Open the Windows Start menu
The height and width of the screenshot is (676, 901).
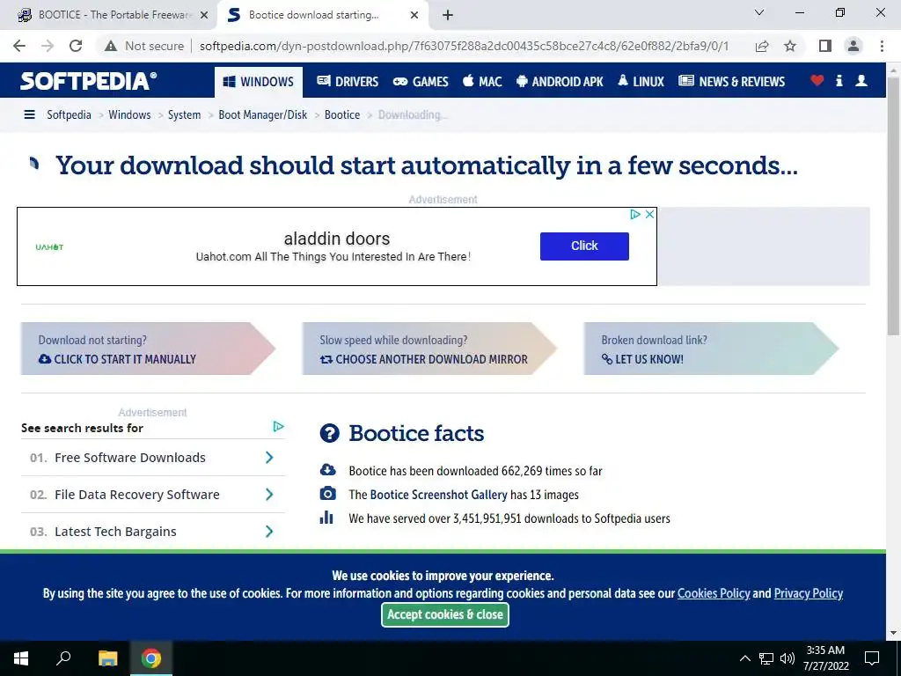tap(21, 658)
